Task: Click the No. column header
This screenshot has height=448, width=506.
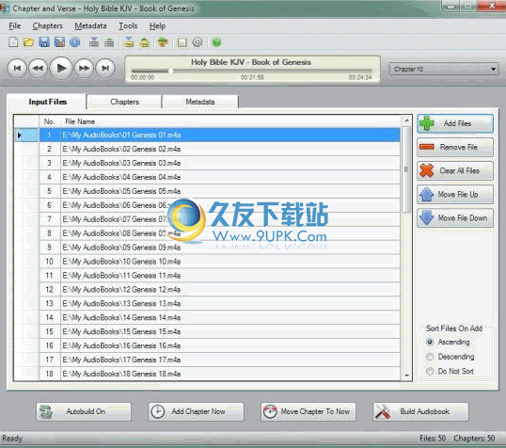Action: [x=50, y=121]
